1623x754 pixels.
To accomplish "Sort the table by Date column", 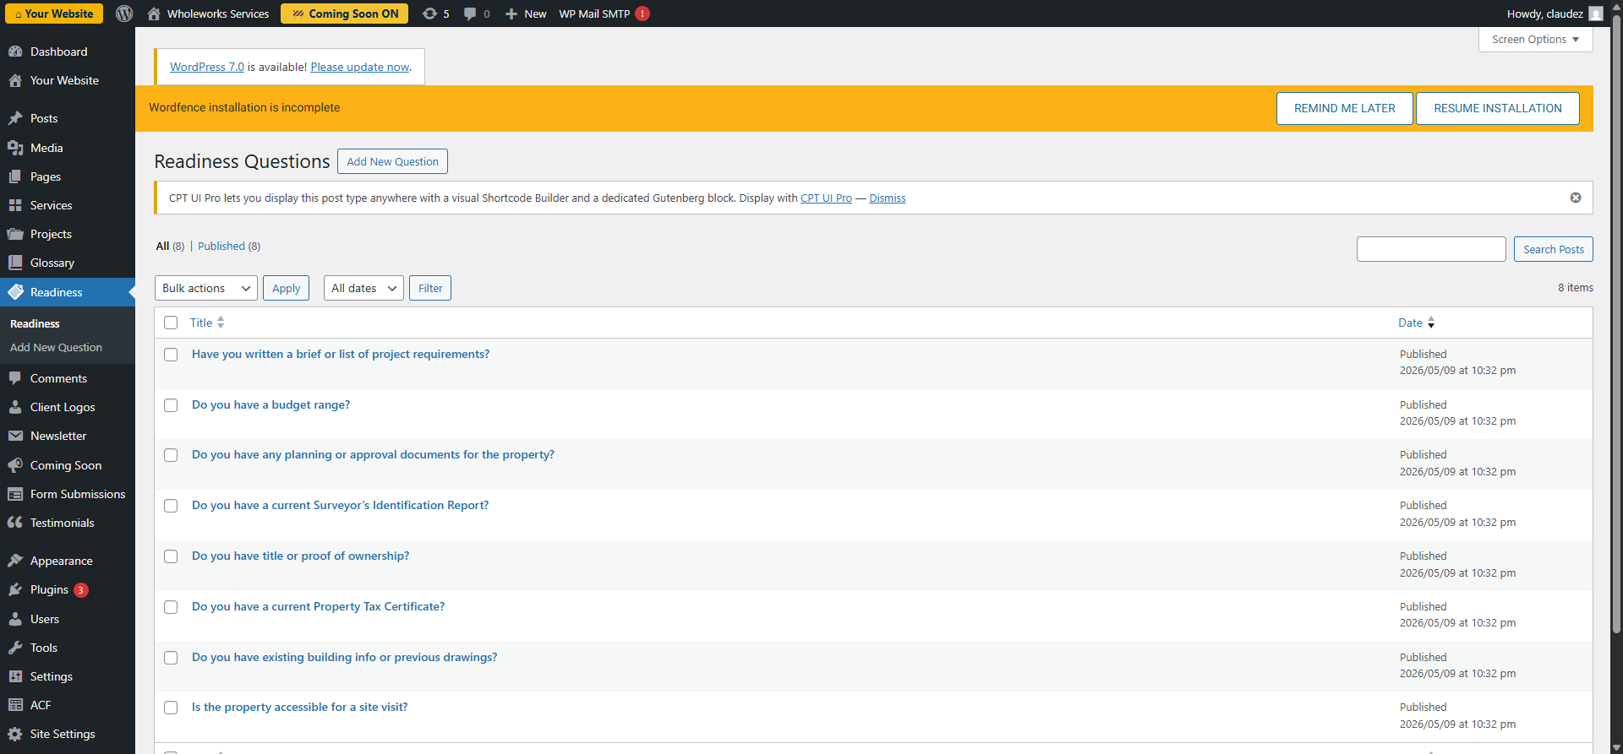I will 1416,323.
